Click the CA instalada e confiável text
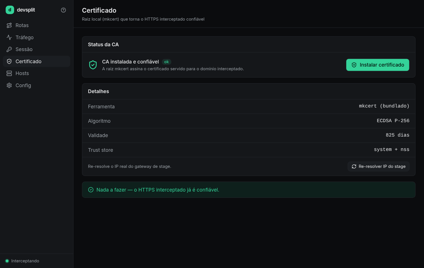The width and height of the screenshot is (424, 268). [x=131, y=62]
